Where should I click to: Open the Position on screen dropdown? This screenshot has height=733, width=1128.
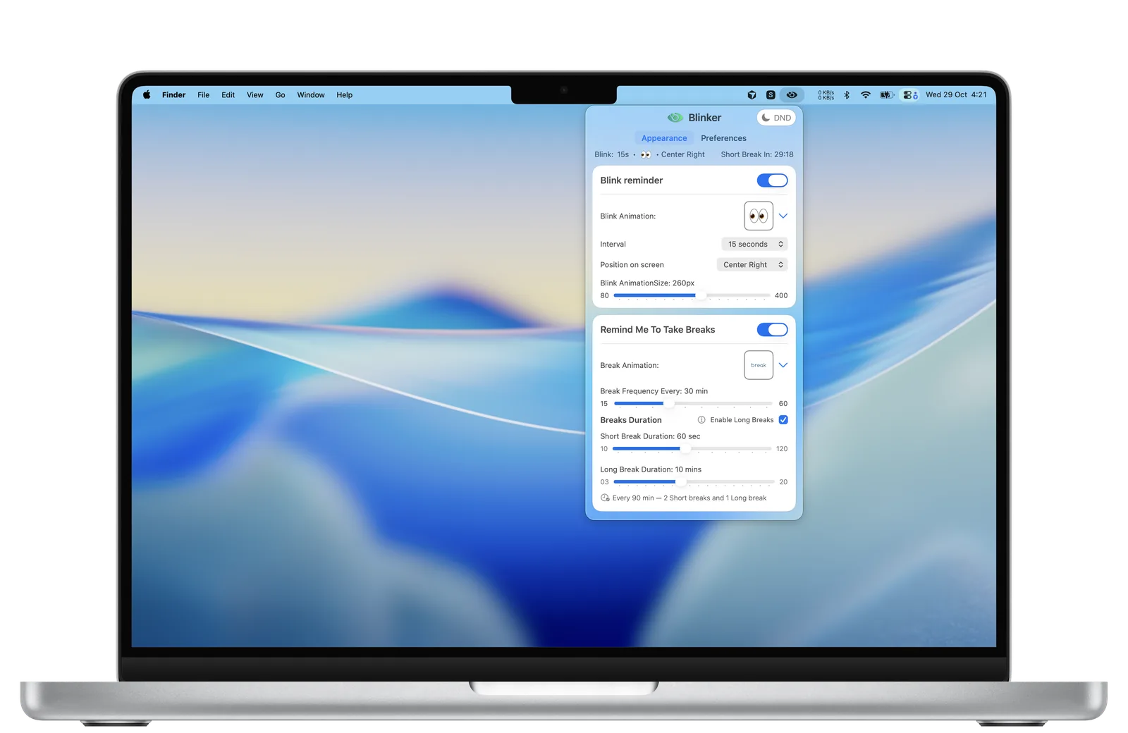tap(752, 264)
